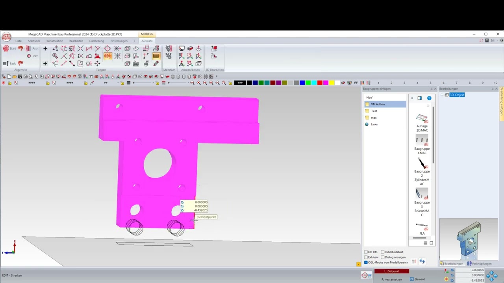Click the yellow plus icon in the status bar

[446, 279]
